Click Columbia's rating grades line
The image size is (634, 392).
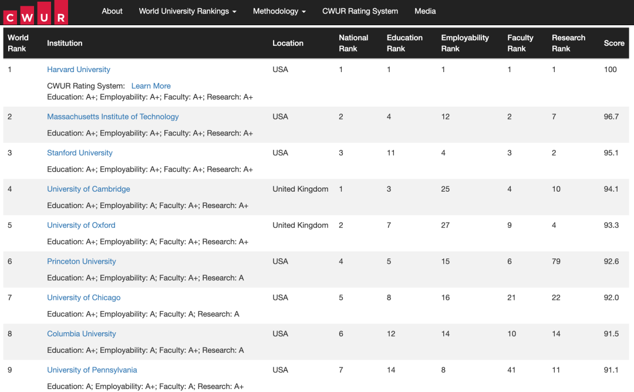tap(146, 350)
